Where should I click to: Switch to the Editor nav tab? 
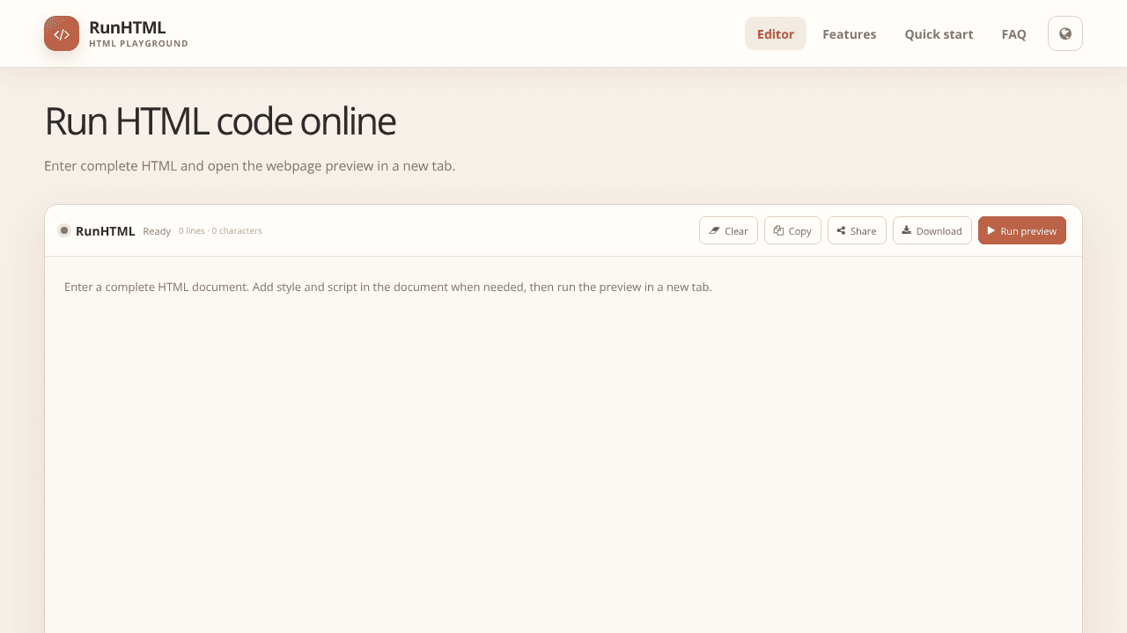(776, 33)
